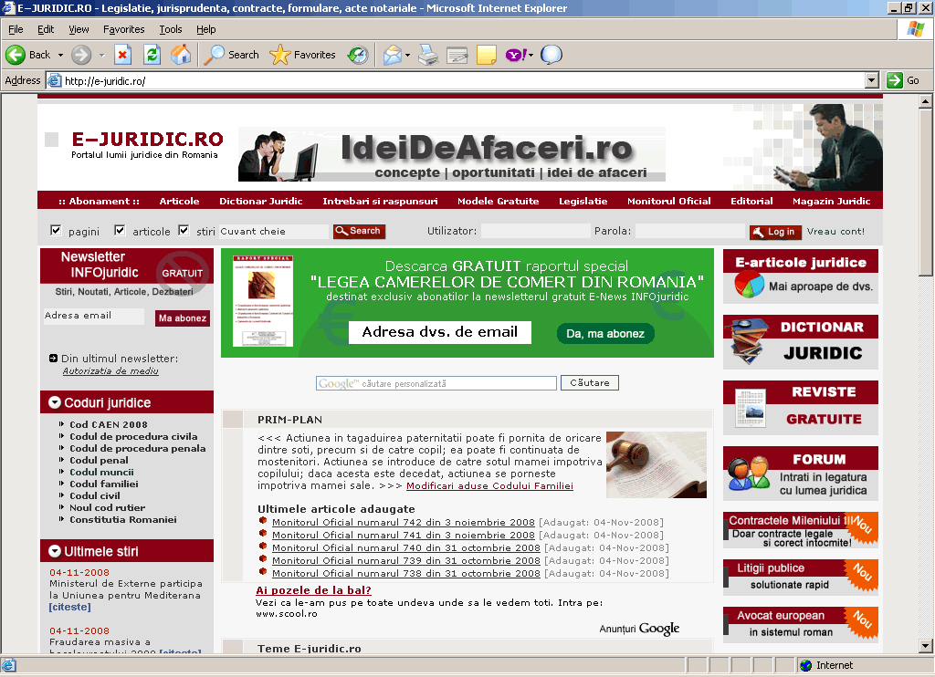Open the Back button history dropdown
935x677 pixels.
(x=61, y=55)
